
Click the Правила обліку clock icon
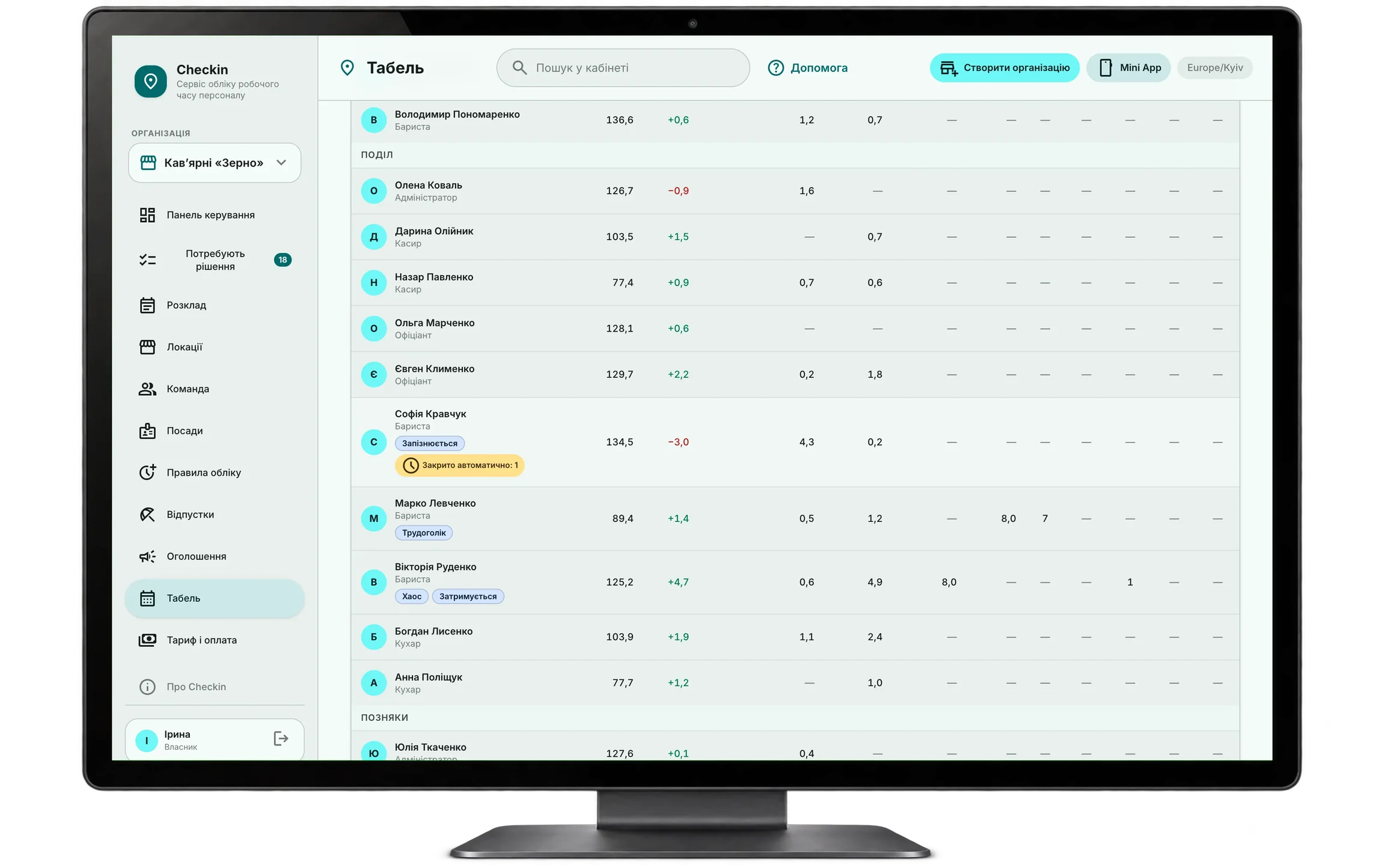147,473
